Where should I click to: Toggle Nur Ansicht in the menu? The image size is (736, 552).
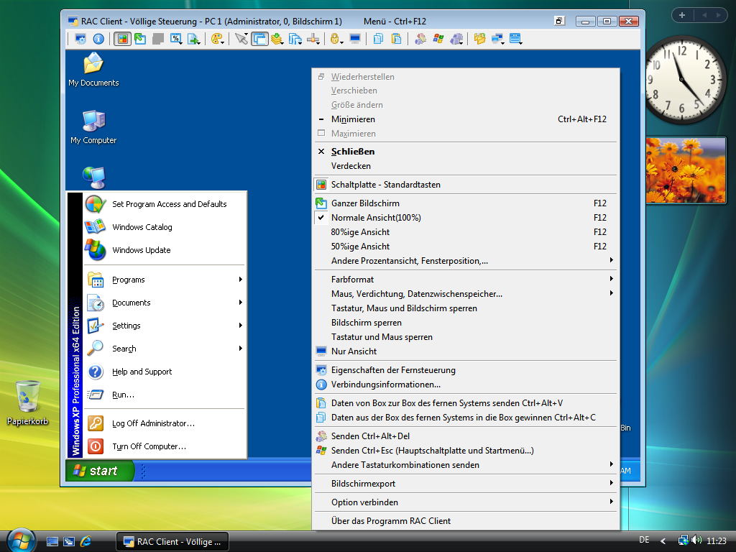tap(466, 351)
